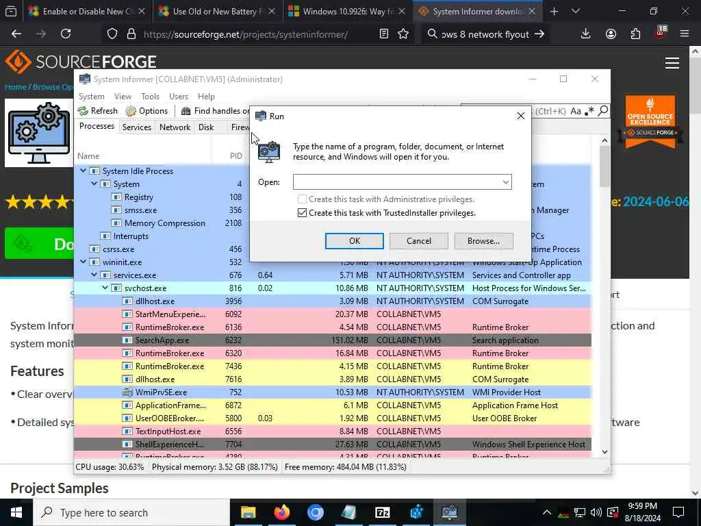Select the WmiPrvSE.exe process row
This screenshot has height=526, width=701.
tap(333, 392)
